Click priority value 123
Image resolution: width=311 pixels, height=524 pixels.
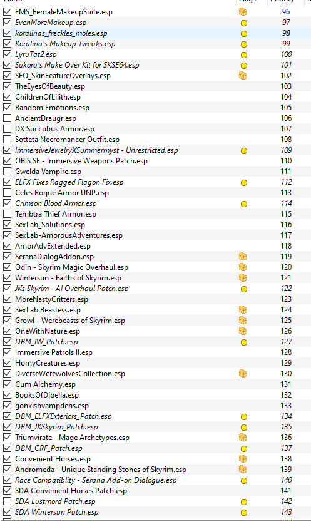[x=286, y=299]
